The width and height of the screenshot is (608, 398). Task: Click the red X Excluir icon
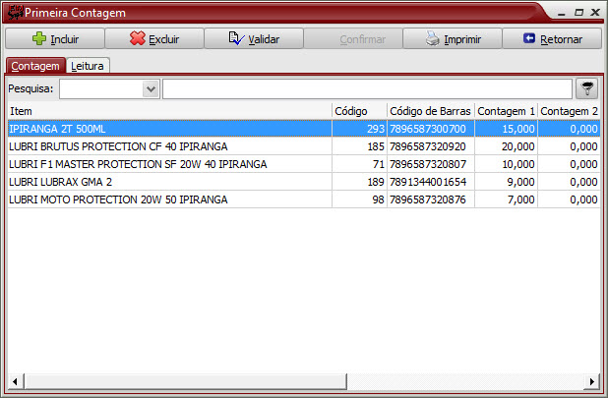tap(138, 38)
